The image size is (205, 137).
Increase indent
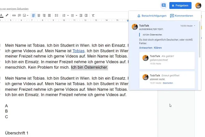[x=86, y=15]
